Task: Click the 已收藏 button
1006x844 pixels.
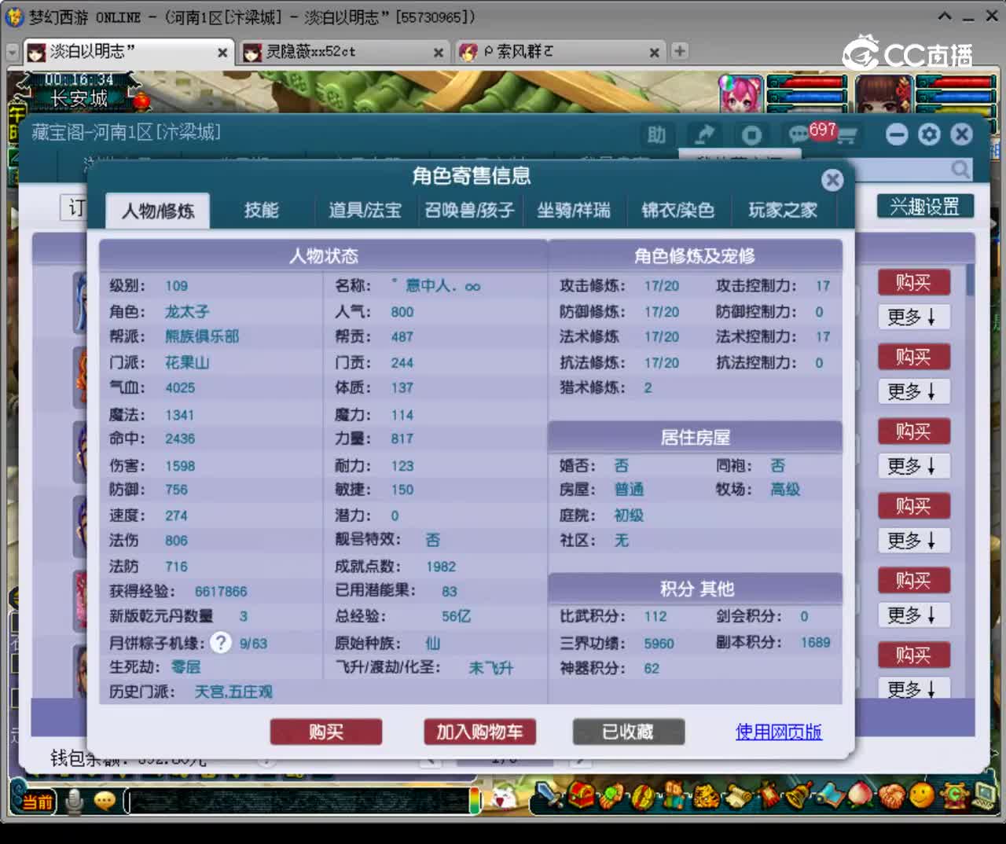Action: [628, 732]
